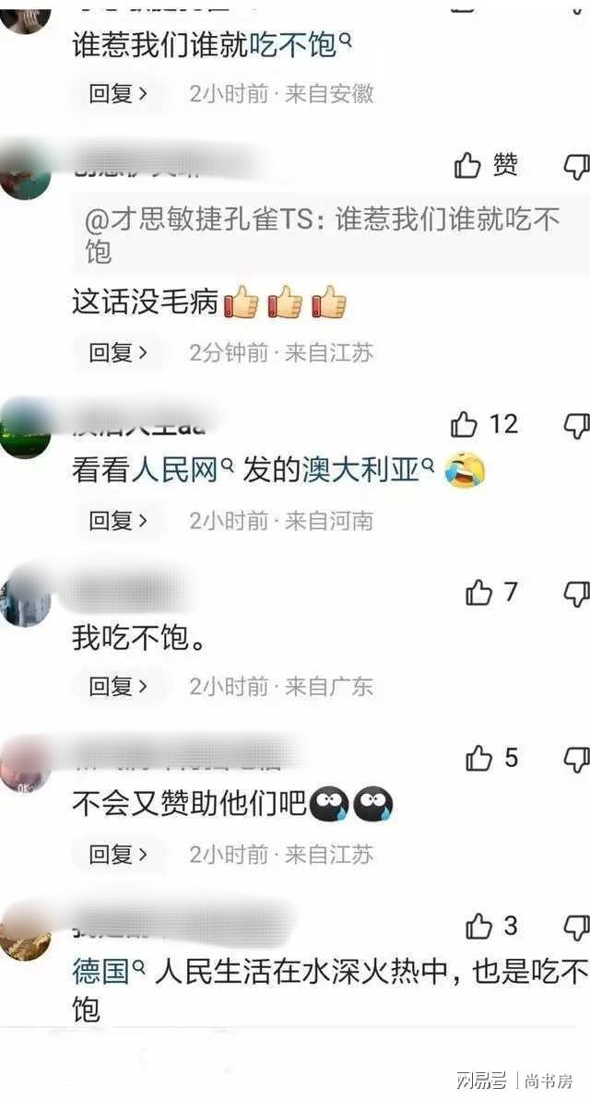Reply to the comment from 安徽
The width and height of the screenshot is (590, 1099).
click(x=118, y=93)
